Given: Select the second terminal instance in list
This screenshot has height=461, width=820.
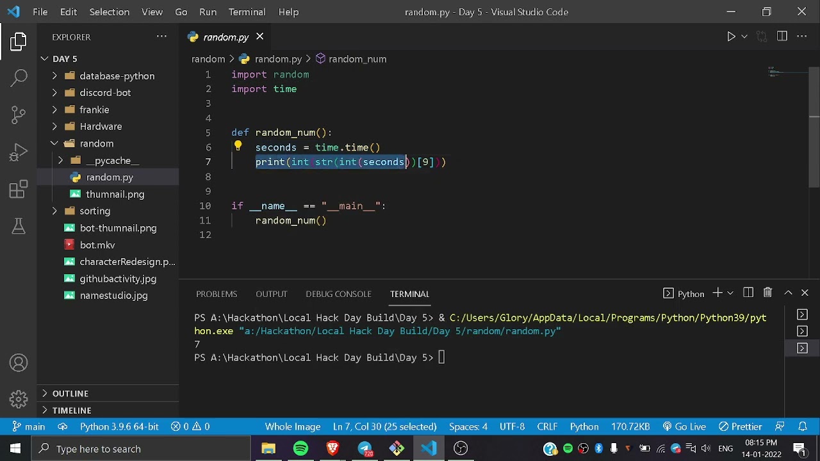Looking at the screenshot, I should [x=802, y=331].
